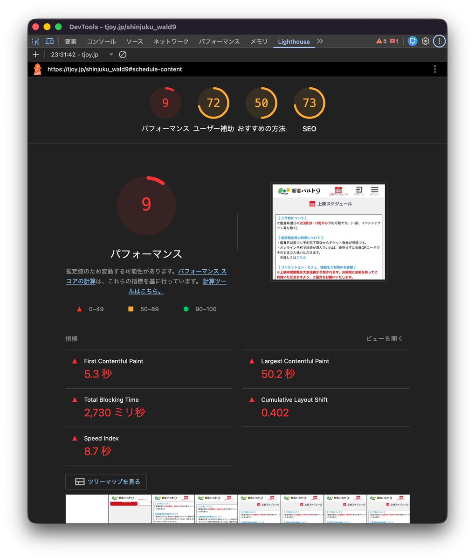This screenshot has width=475, height=560.
Task: Click the errors count icon showing 1
Action: click(x=394, y=41)
